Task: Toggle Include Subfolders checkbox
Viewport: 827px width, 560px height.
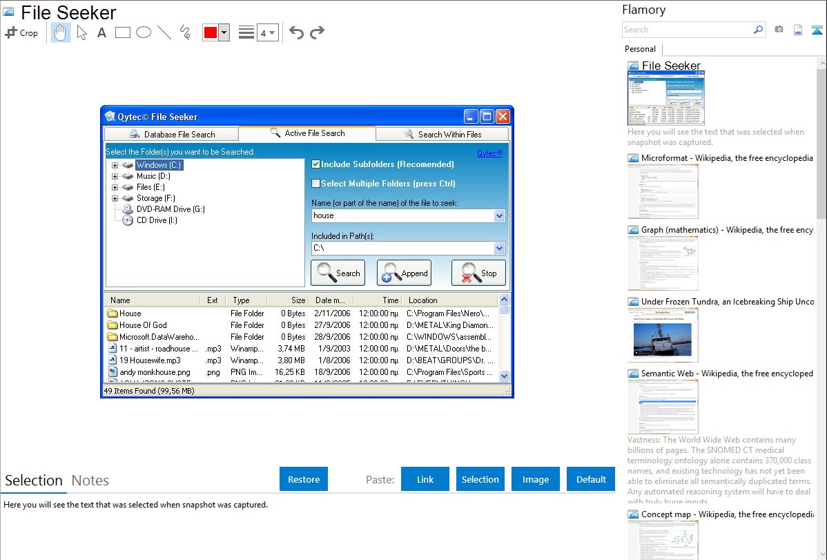Action: tap(315, 164)
